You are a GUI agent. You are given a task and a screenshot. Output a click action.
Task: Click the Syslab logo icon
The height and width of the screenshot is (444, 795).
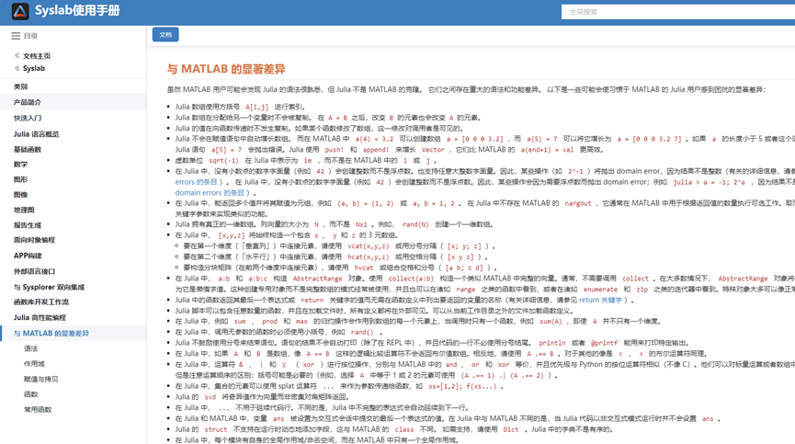(x=20, y=11)
